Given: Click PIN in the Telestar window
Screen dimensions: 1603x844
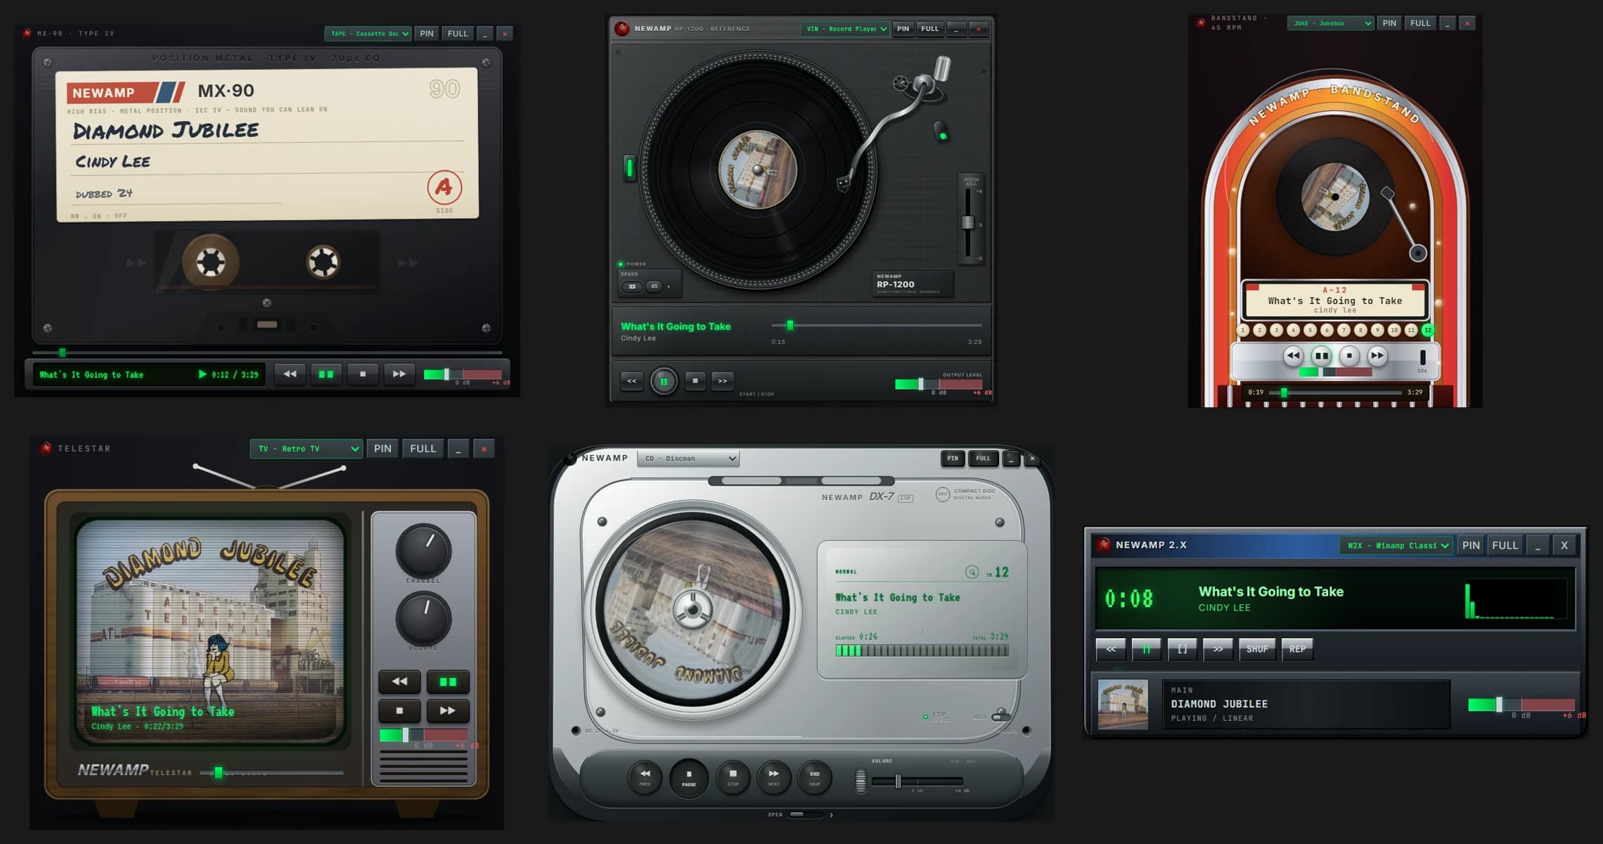Looking at the screenshot, I should 382,449.
